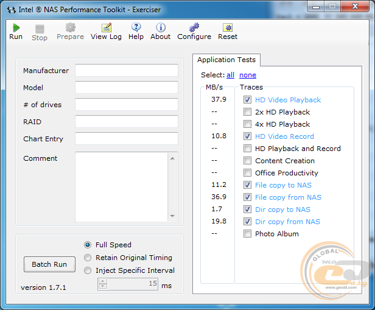375x310 pixels.
Task: Open Help question mark icon
Action: click(x=136, y=27)
